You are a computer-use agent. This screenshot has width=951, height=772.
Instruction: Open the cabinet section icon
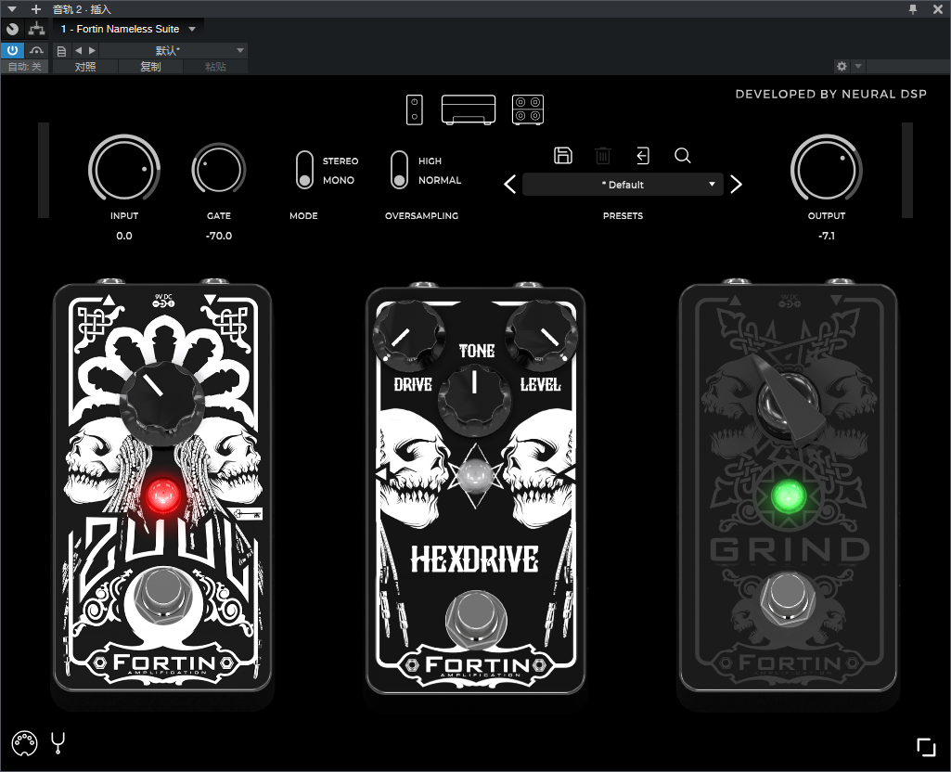(528, 109)
